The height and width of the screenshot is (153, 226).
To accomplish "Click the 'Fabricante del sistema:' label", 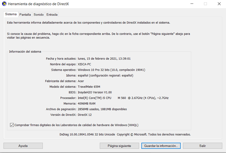I will tap(61, 81).
